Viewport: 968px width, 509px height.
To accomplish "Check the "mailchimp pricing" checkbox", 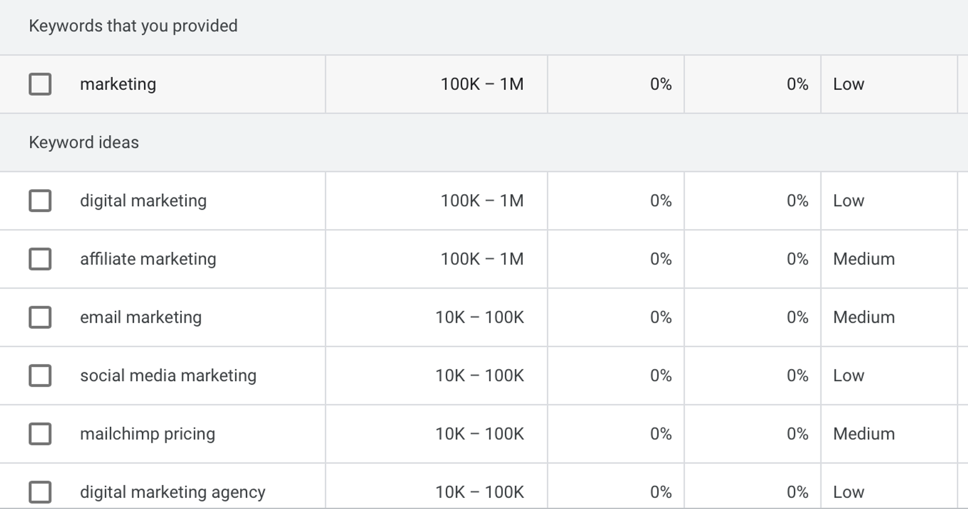I will [x=41, y=434].
